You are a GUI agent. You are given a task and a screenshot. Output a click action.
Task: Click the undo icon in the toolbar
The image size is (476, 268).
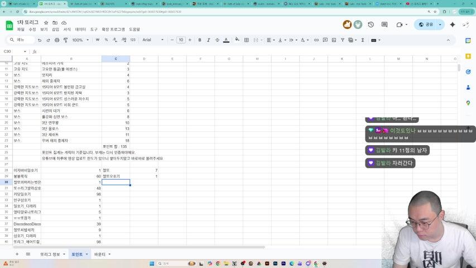click(40, 40)
